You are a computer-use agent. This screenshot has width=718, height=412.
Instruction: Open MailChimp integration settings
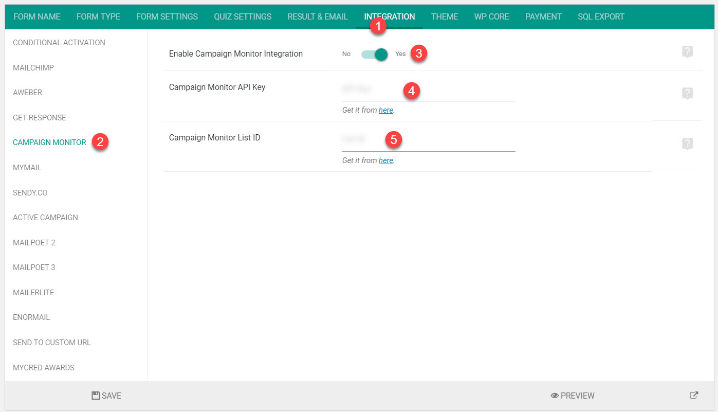point(33,68)
